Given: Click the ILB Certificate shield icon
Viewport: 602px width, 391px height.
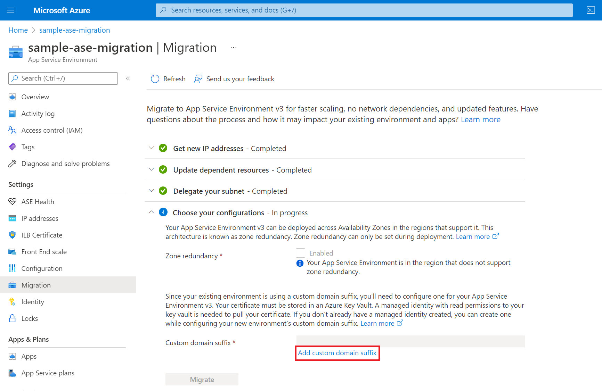Looking at the screenshot, I should point(13,235).
